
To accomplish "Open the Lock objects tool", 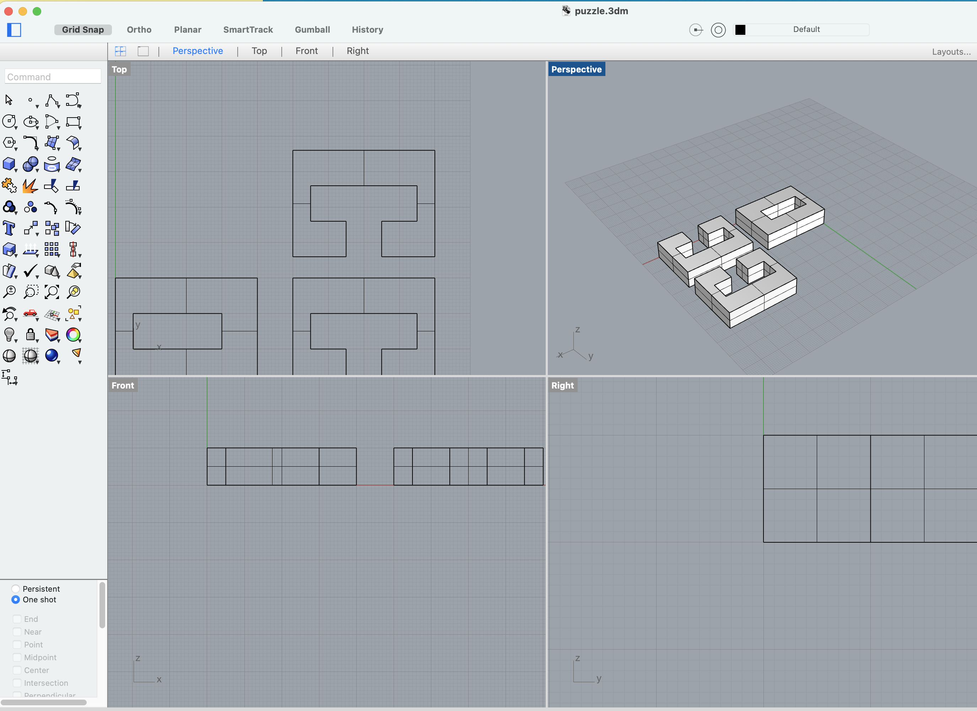I will [30, 335].
